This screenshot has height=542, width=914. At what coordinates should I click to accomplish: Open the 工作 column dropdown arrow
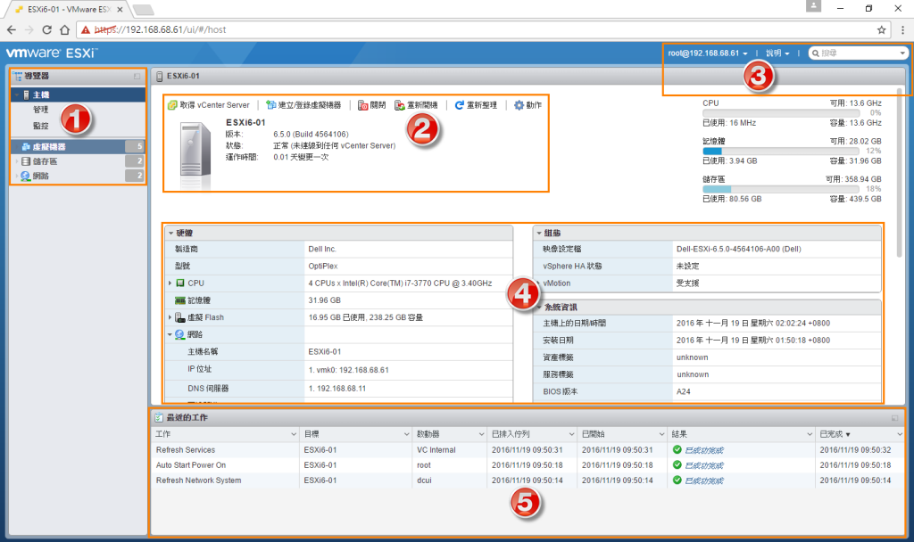tap(293, 434)
